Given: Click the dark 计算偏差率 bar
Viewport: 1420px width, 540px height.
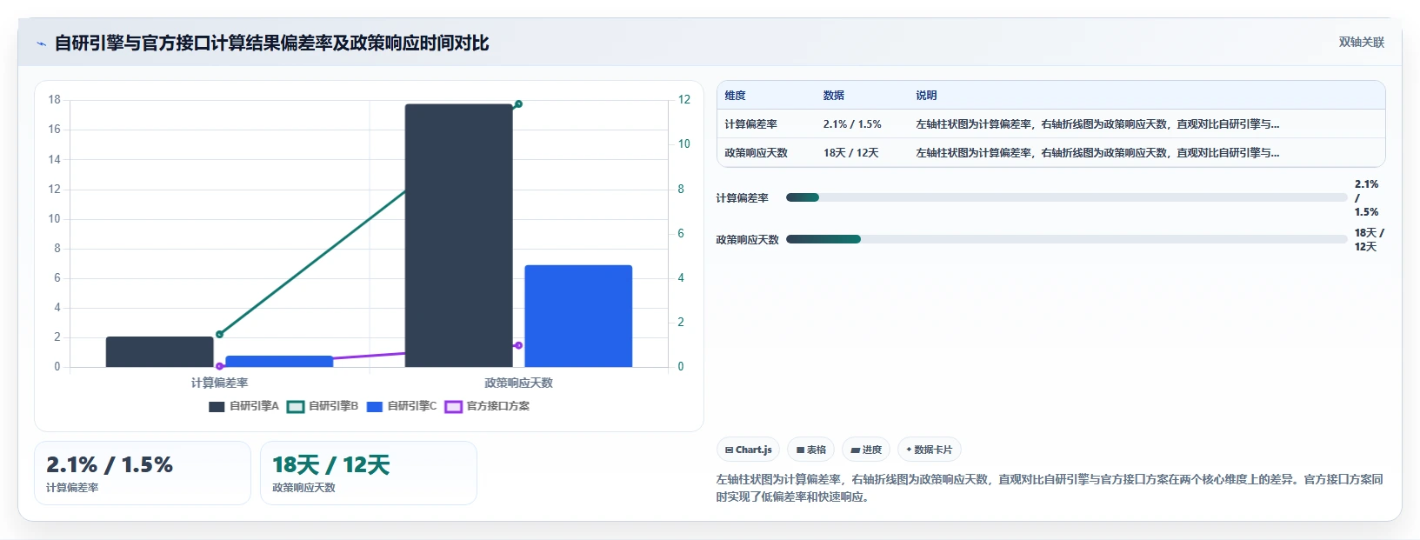Looking at the screenshot, I should click(x=159, y=351).
